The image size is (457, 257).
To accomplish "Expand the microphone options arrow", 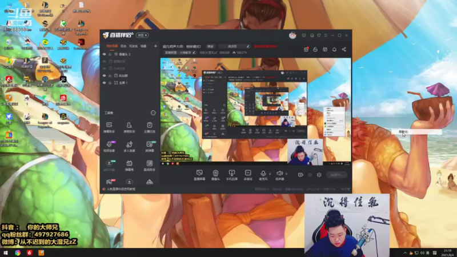I will [x=270, y=174].
